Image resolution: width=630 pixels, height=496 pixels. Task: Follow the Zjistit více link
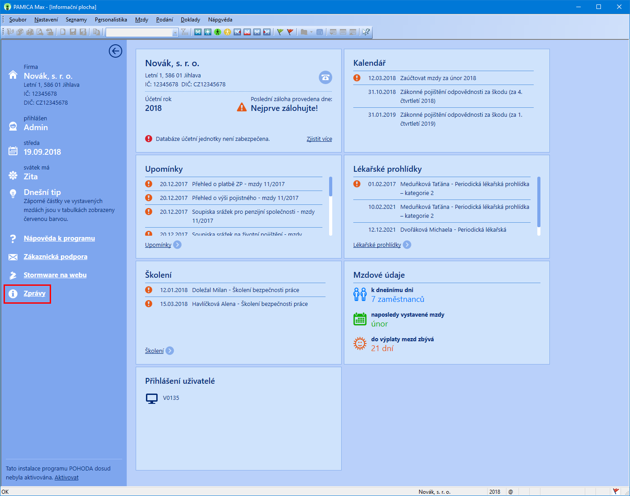pos(319,139)
